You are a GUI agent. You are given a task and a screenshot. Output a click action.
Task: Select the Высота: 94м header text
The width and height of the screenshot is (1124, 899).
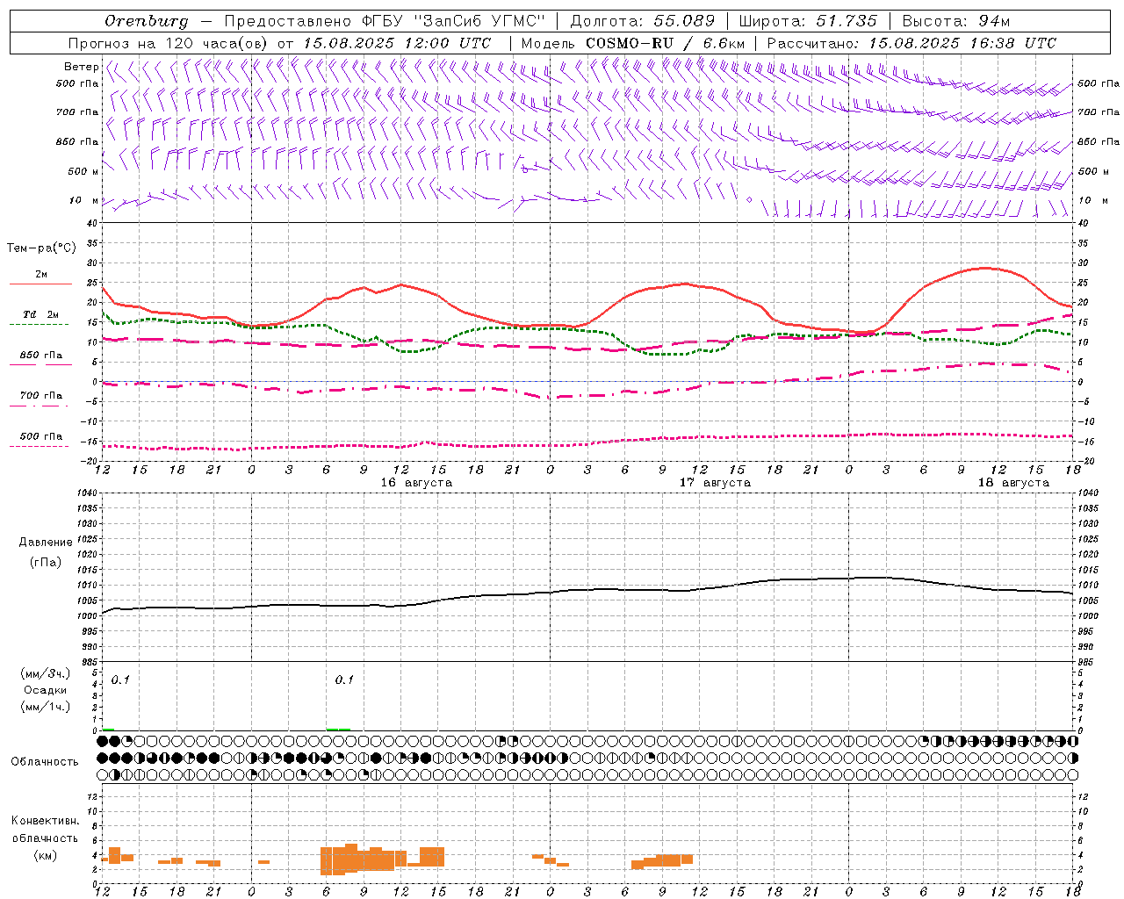pos(956,21)
